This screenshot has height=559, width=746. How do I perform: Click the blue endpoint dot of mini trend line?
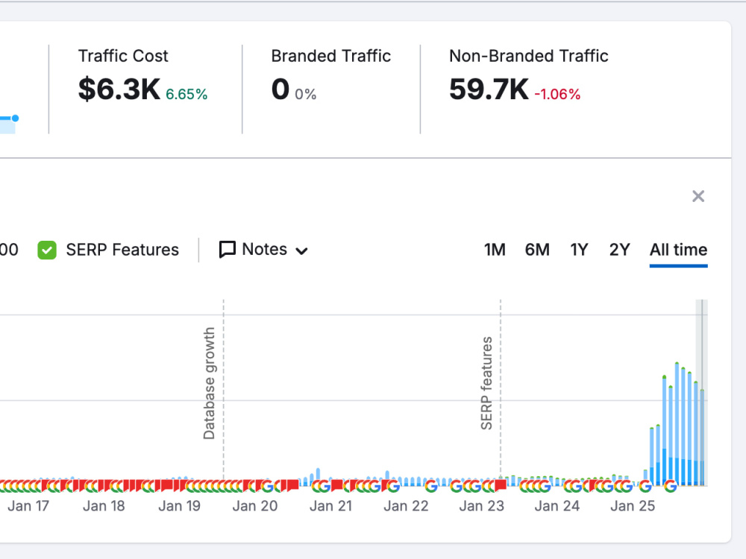(x=15, y=118)
